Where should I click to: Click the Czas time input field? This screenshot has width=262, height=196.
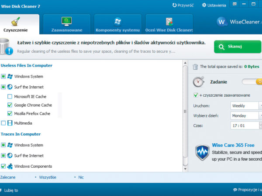245,125
